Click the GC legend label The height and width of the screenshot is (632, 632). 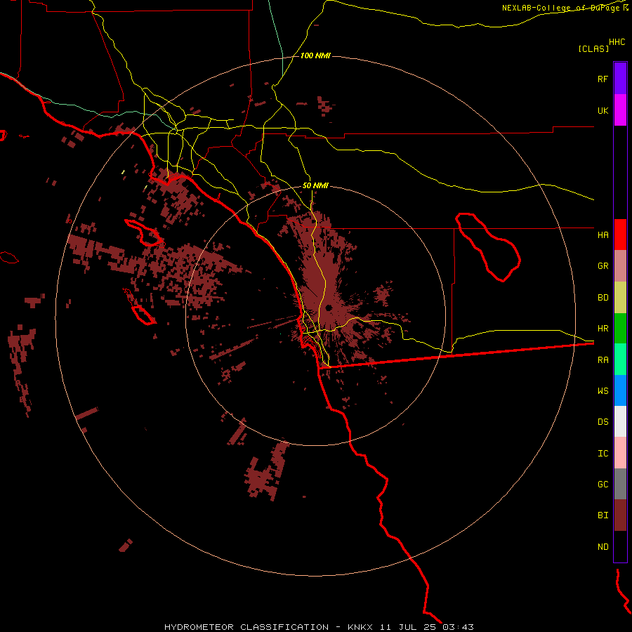coord(603,485)
